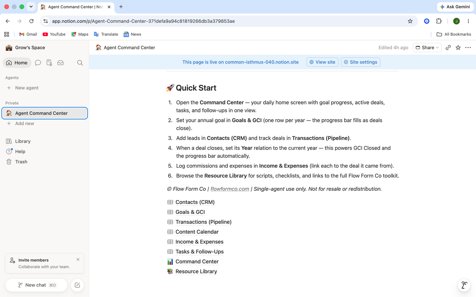This screenshot has height=297, width=476.
Task: Dismiss the Invite members card
Action: point(78,260)
